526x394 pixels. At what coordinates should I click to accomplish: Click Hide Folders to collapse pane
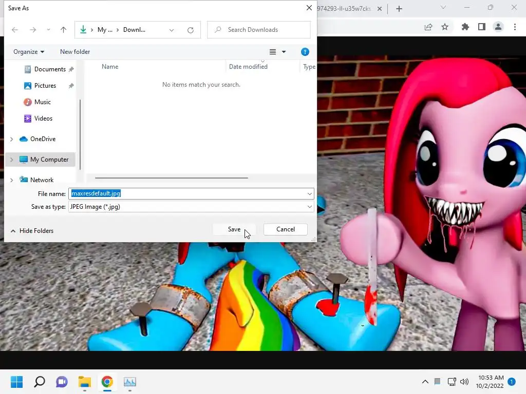[x=32, y=231]
